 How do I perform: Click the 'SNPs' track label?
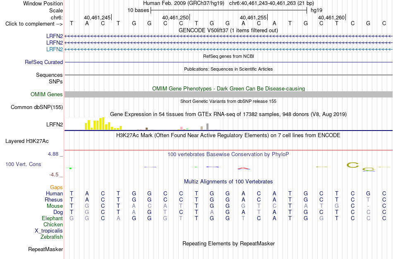coord(56,81)
